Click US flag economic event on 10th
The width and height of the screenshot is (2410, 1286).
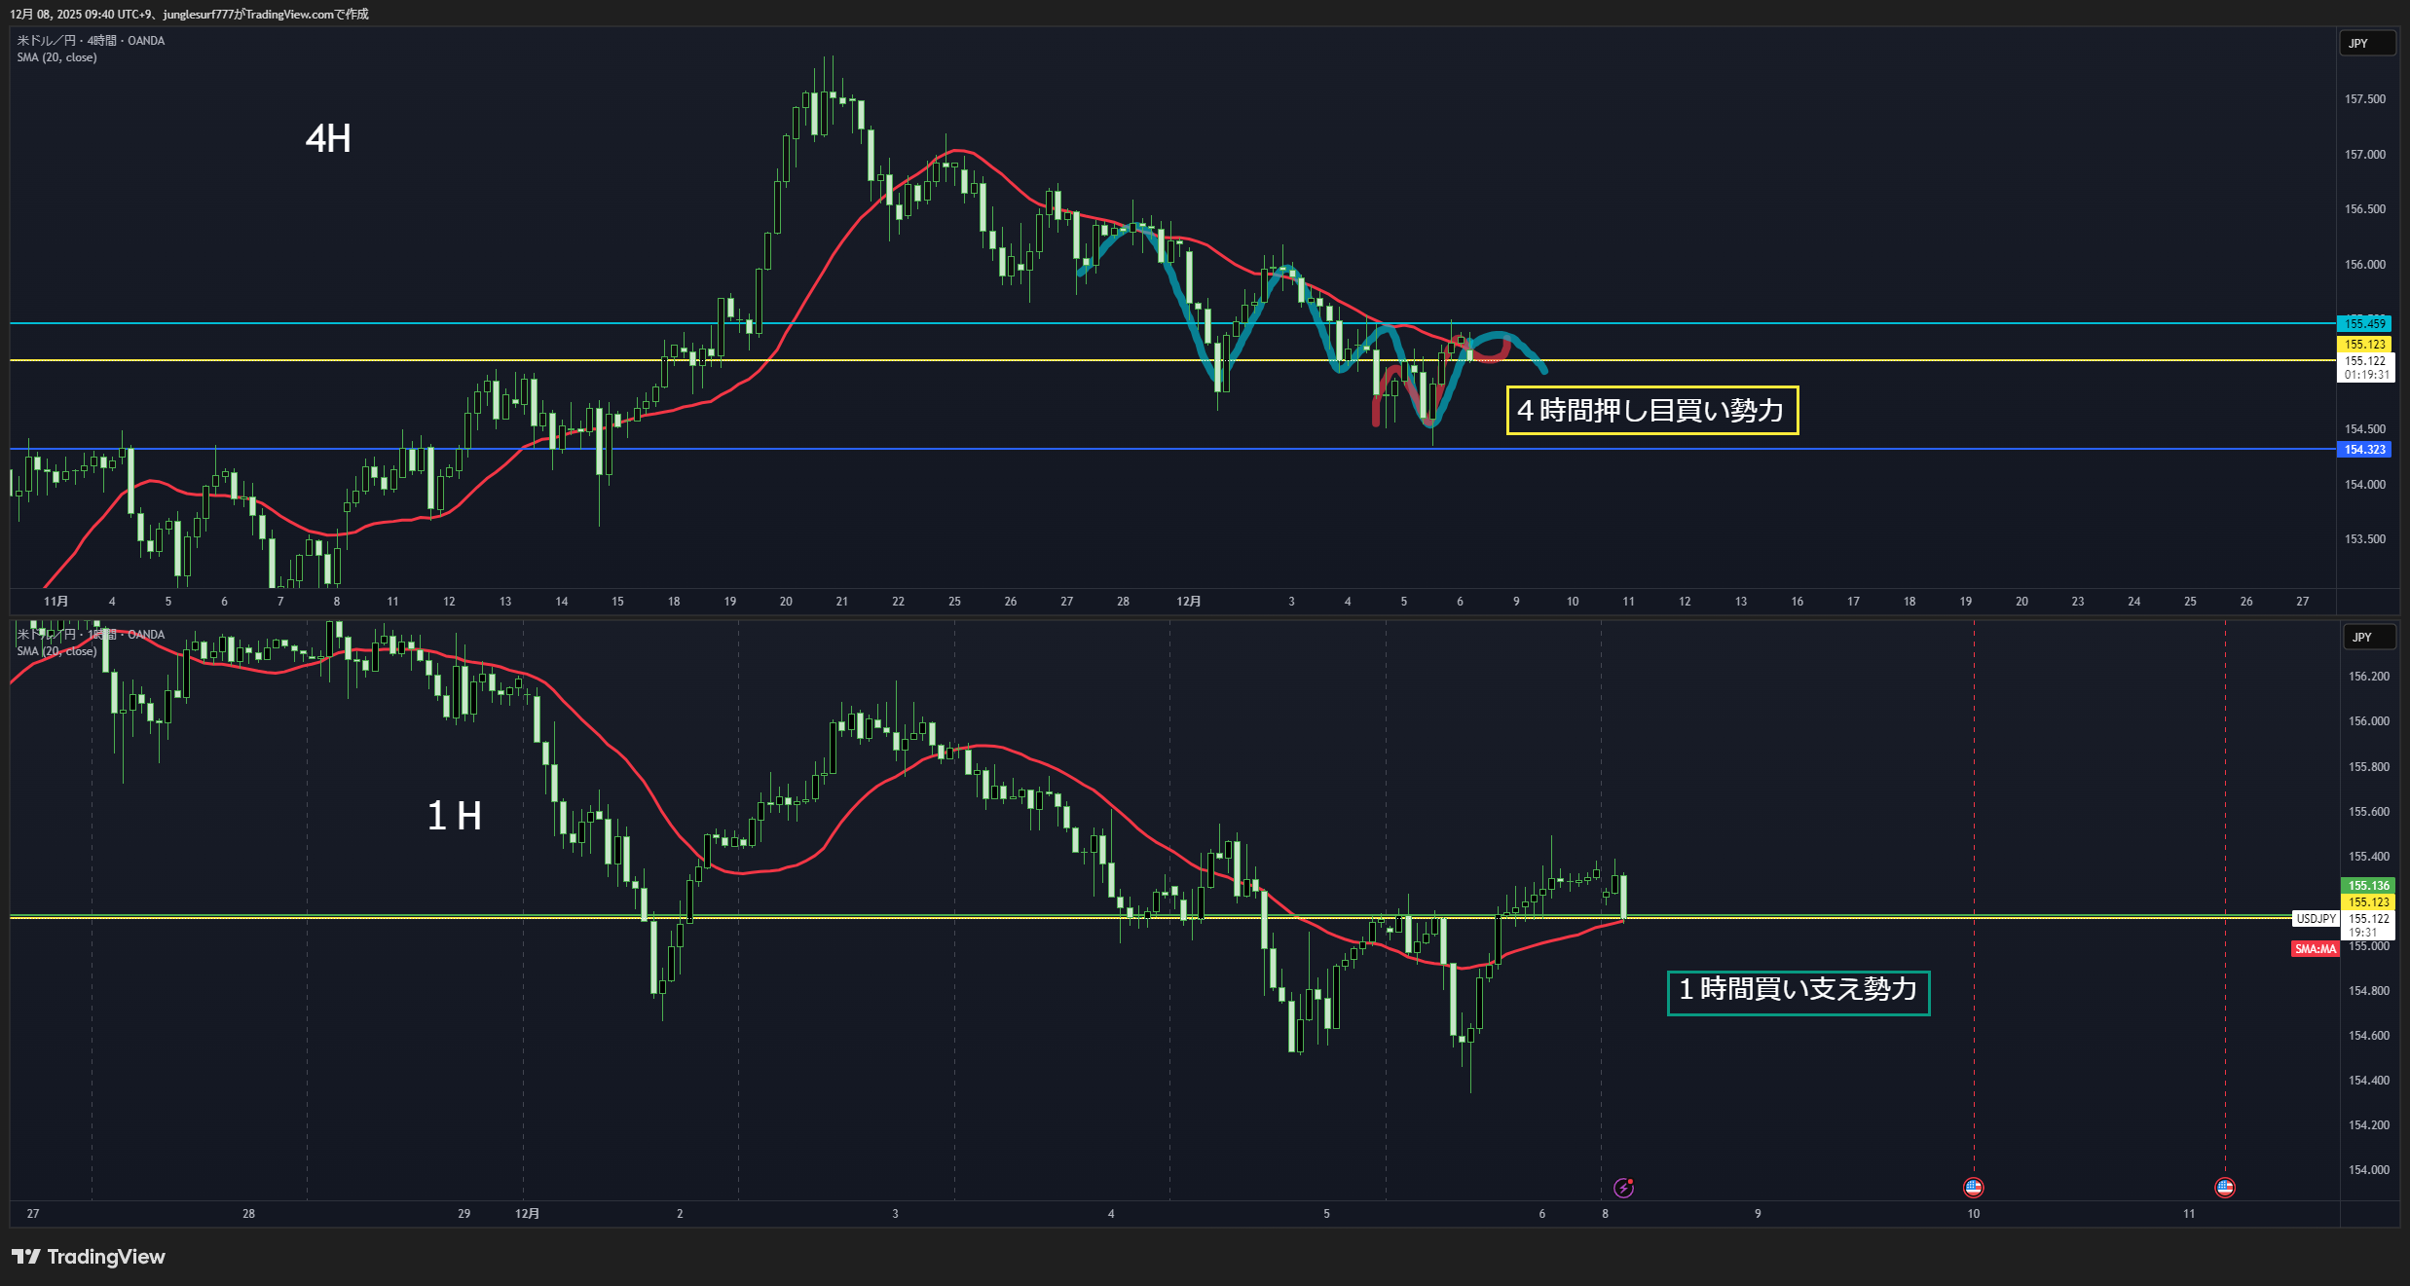coord(1973,1187)
